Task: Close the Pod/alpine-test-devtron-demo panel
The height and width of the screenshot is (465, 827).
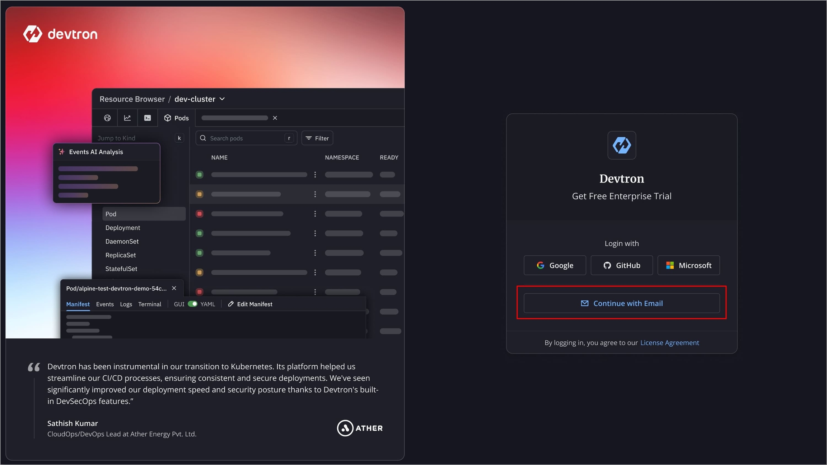Action: click(174, 288)
